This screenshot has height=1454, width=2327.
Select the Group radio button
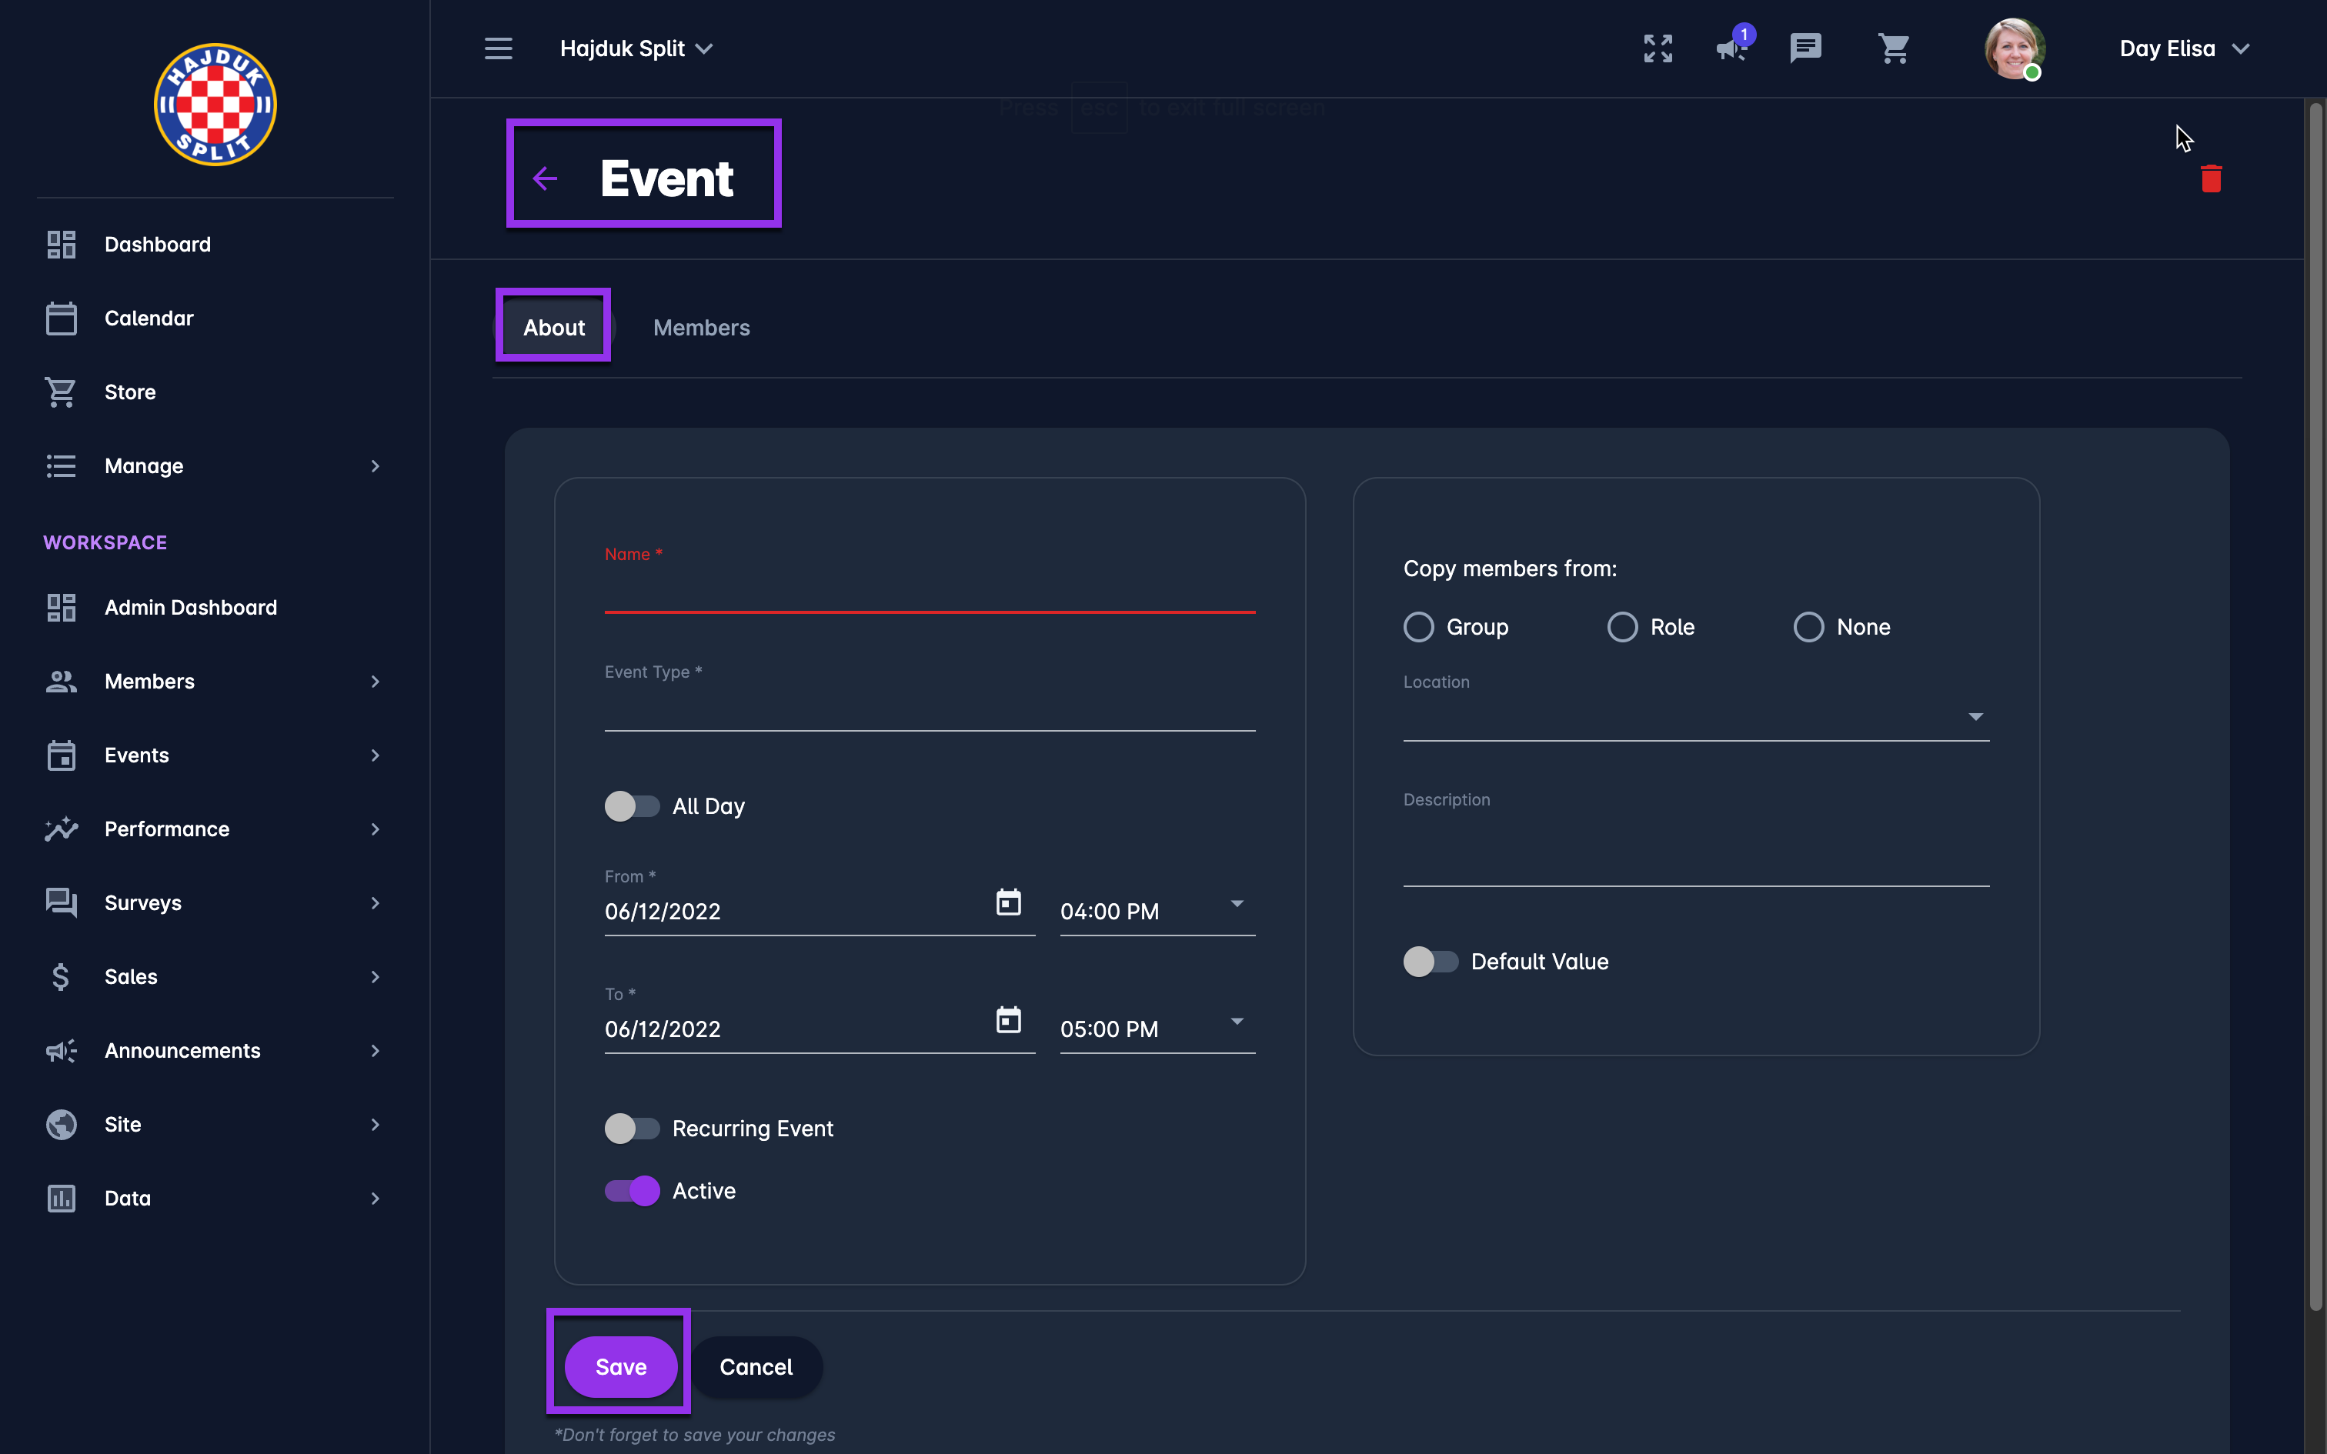[x=1418, y=627]
